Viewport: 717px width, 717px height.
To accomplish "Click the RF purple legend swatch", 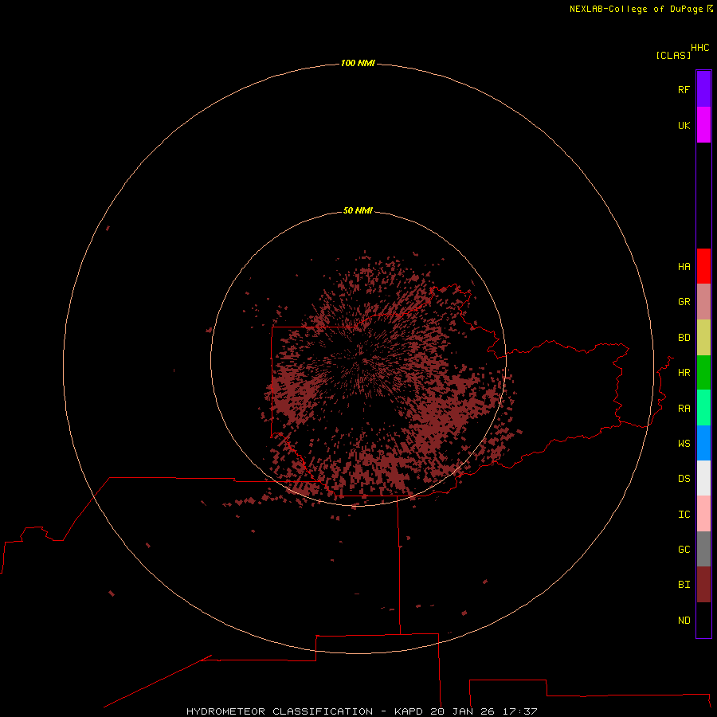I will click(703, 89).
